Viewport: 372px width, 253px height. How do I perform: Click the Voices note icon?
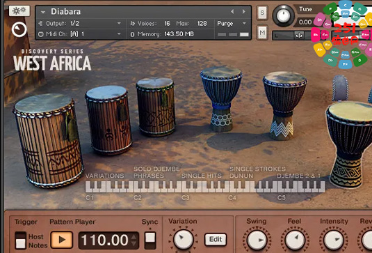pos(133,23)
